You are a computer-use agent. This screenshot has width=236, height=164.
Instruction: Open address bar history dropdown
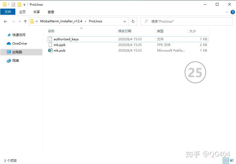click(x=125, y=22)
